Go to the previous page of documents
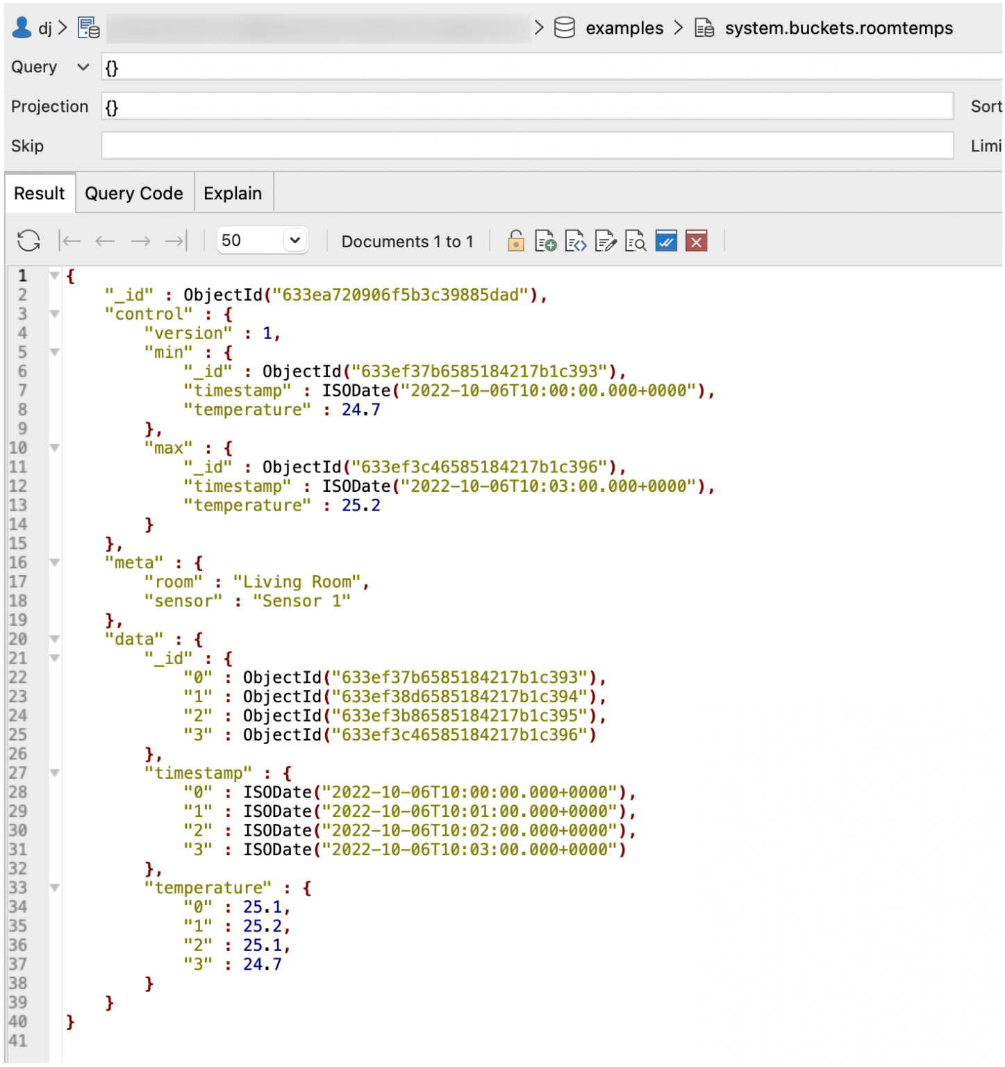The image size is (1005, 1067). (105, 240)
